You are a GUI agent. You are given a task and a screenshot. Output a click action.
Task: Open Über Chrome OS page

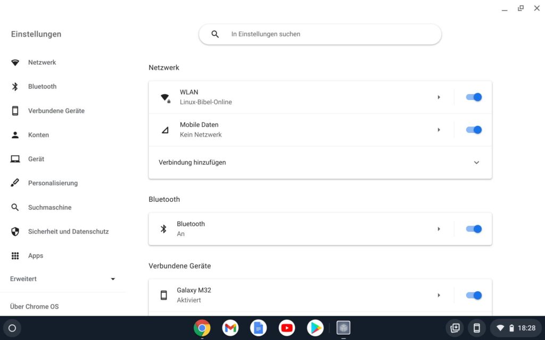click(x=35, y=307)
